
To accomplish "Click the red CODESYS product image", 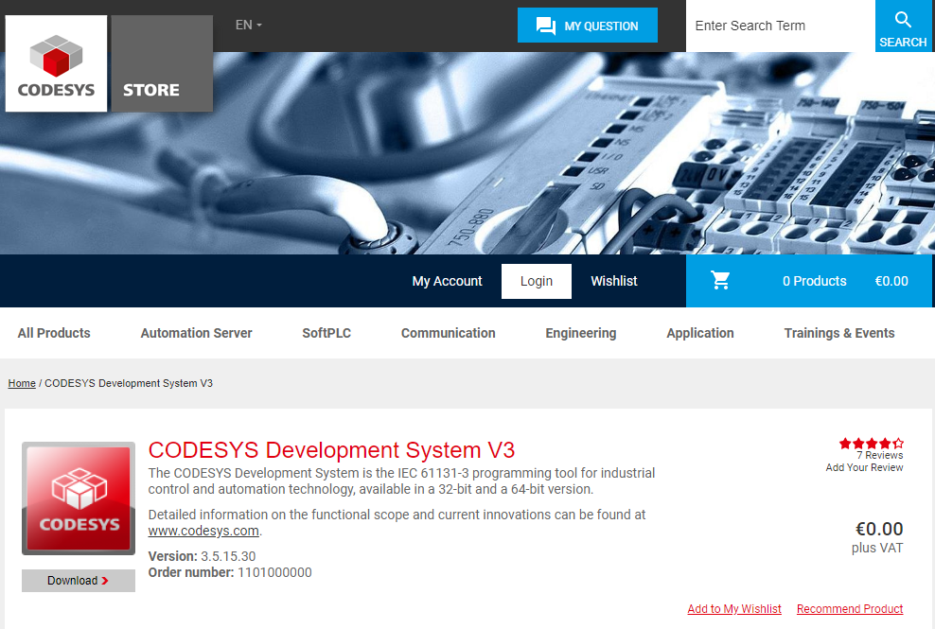I will click(79, 498).
